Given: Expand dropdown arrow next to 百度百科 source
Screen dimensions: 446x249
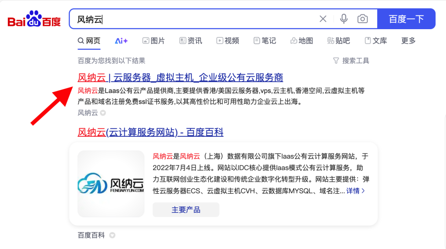Looking at the screenshot, I should (x=112, y=236).
